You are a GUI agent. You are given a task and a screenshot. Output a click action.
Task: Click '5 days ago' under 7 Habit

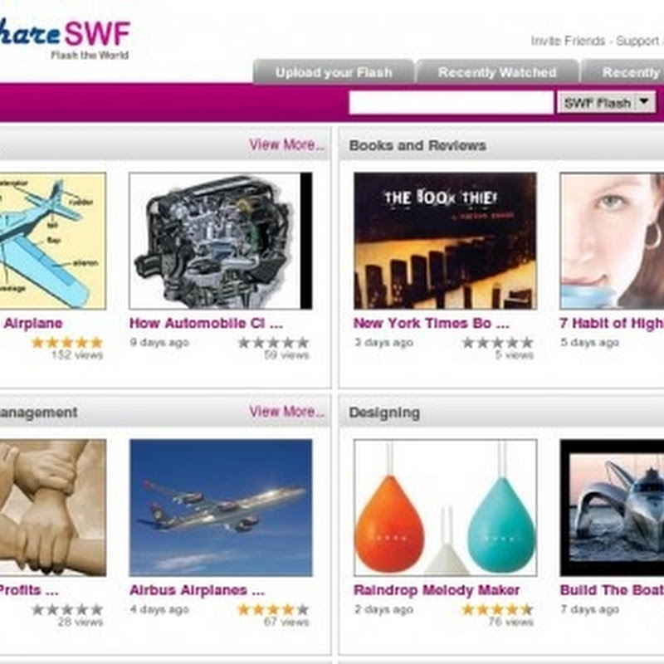click(590, 343)
